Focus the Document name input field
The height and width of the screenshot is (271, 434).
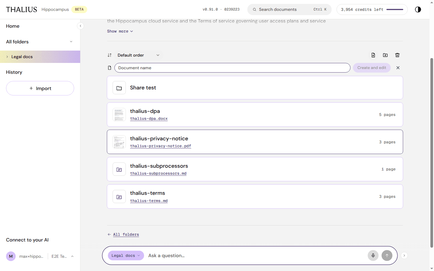(x=232, y=68)
